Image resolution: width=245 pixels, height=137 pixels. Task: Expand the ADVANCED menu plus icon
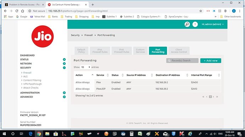(64, 97)
